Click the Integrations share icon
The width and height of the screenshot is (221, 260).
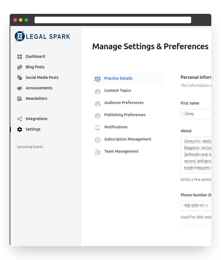click(20, 119)
